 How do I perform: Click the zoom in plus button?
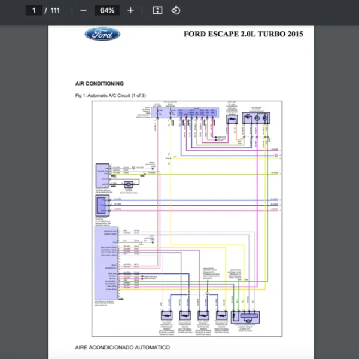130,10
